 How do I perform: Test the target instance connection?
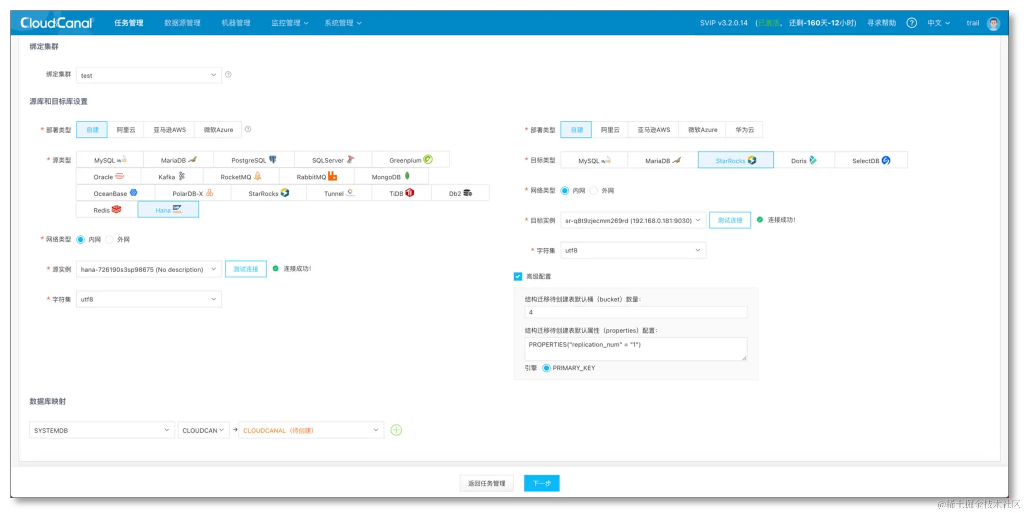730,220
